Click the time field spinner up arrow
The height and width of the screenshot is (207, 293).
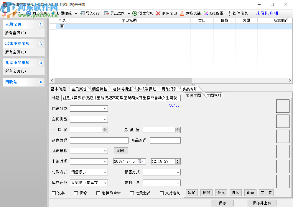(177, 160)
